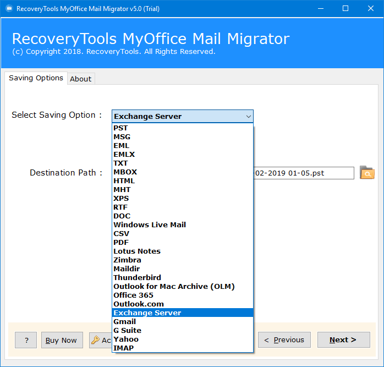Expand the Select Saving Option combo box
Screen dimensions: 384x367
pos(248,116)
